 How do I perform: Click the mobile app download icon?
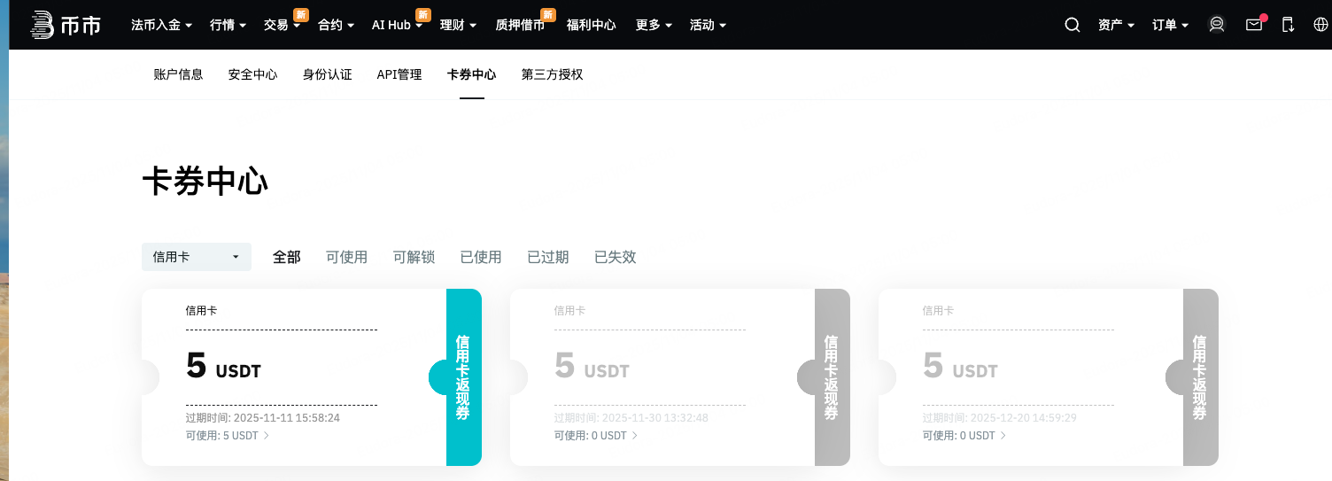[x=1288, y=25]
